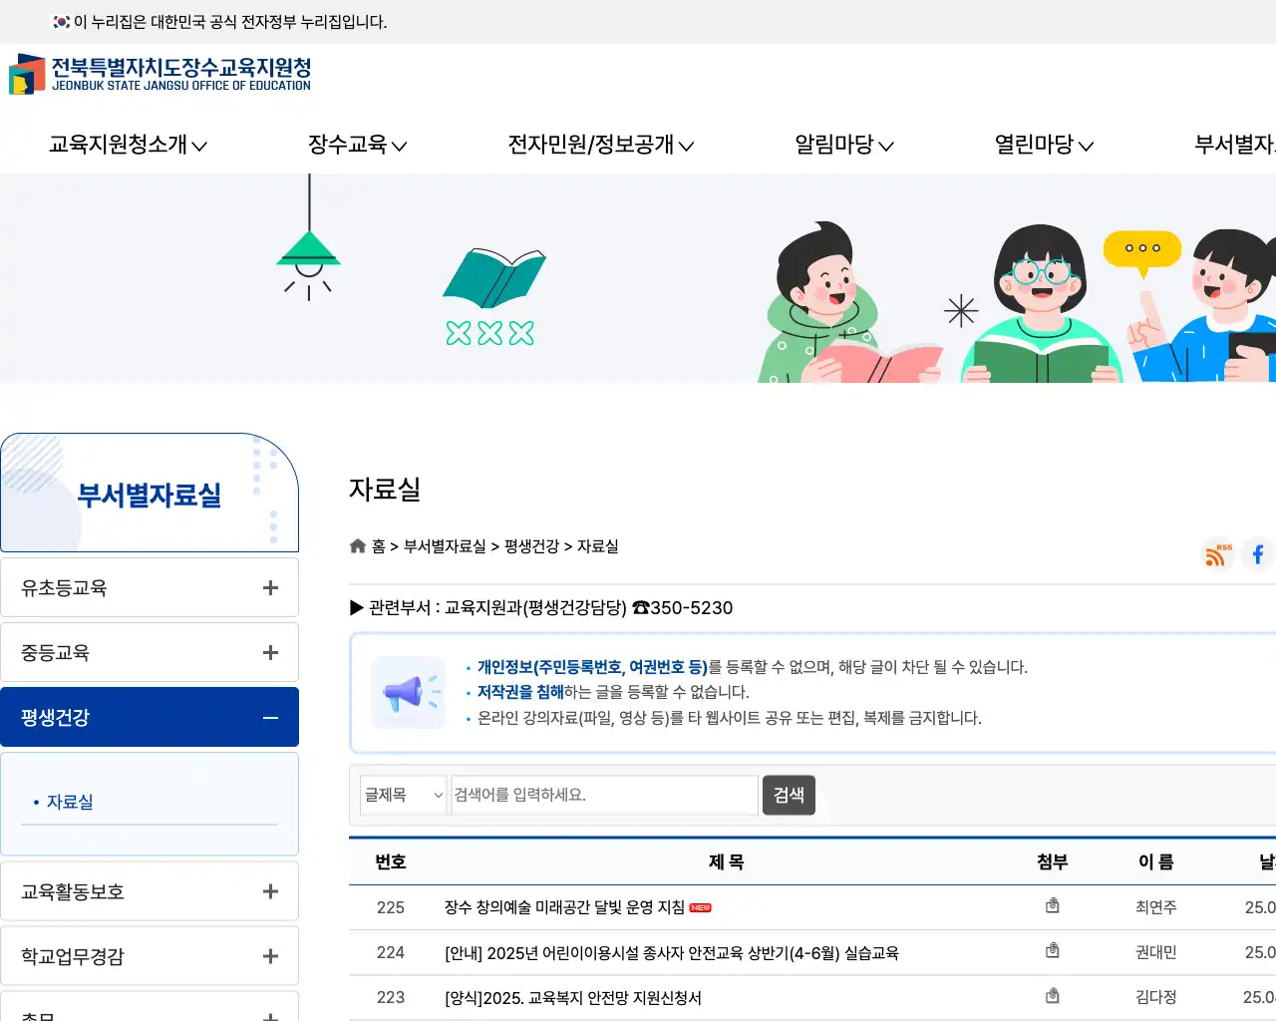Open the 글제목 search type dropdown
This screenshot has height=1021, width=1276.
click(404, 795)
